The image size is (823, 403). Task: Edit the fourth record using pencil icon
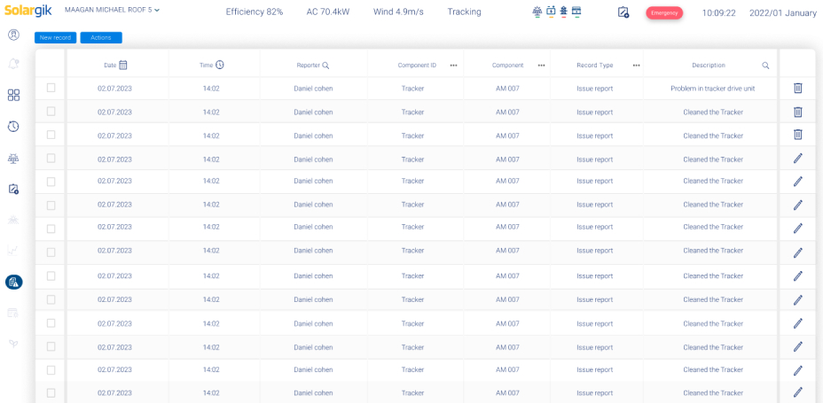click(x=798, y=159)
